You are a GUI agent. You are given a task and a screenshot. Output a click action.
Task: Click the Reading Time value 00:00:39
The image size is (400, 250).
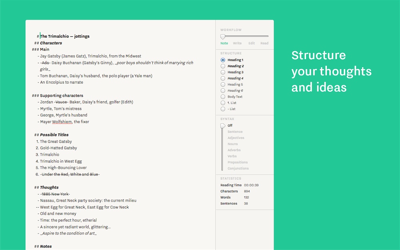pos(251,185)
